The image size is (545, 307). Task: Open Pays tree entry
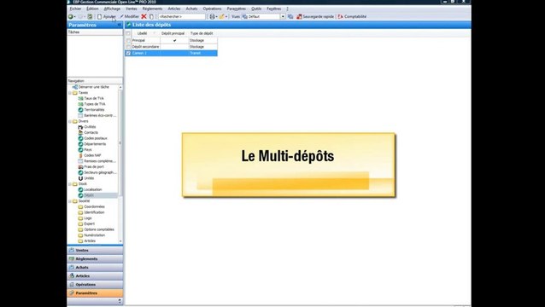(85, 150)
